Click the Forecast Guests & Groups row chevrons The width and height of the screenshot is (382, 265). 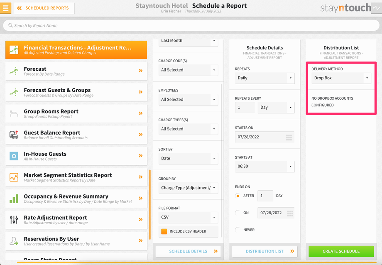141,92
